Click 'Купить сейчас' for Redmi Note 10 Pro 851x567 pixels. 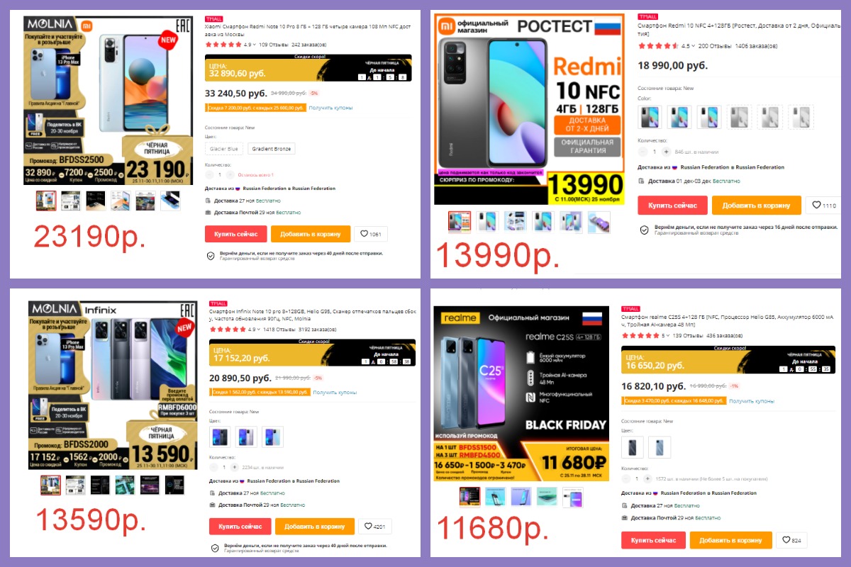[x=236, y=234]
